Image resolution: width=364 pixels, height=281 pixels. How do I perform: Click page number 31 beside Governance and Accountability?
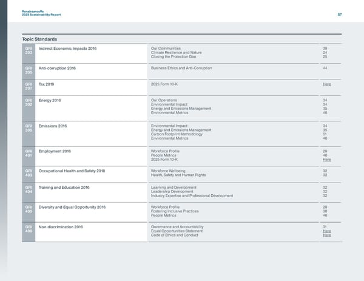coord(325,227)
